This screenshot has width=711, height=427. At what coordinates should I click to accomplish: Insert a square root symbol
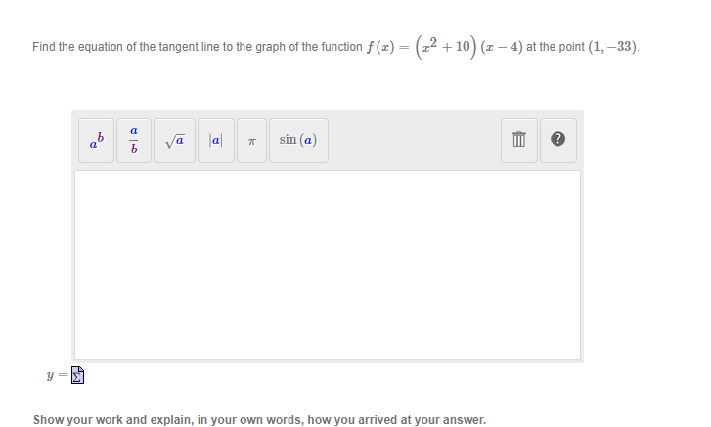175,141
